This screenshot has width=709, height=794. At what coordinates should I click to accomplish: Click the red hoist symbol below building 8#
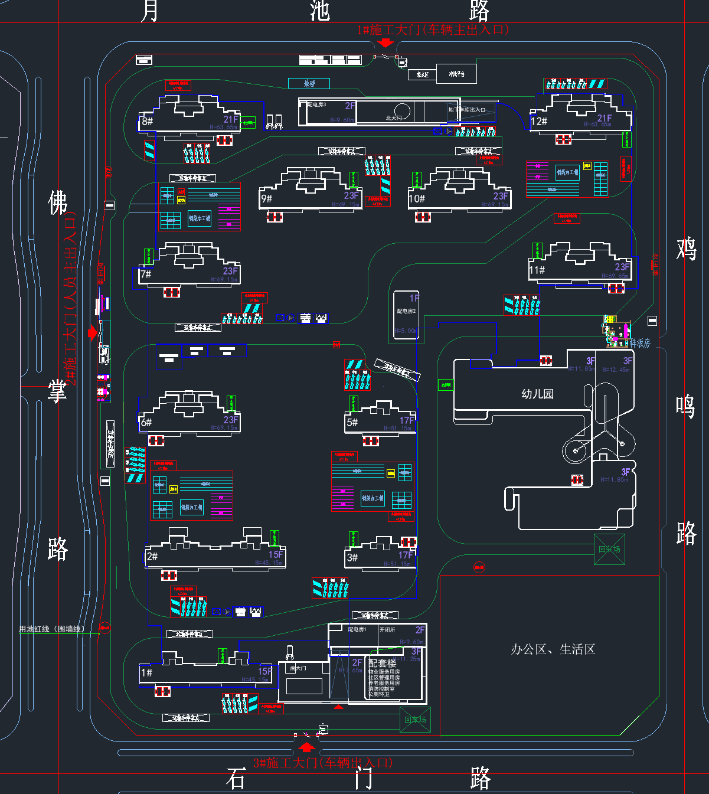(x=224, y=140)
